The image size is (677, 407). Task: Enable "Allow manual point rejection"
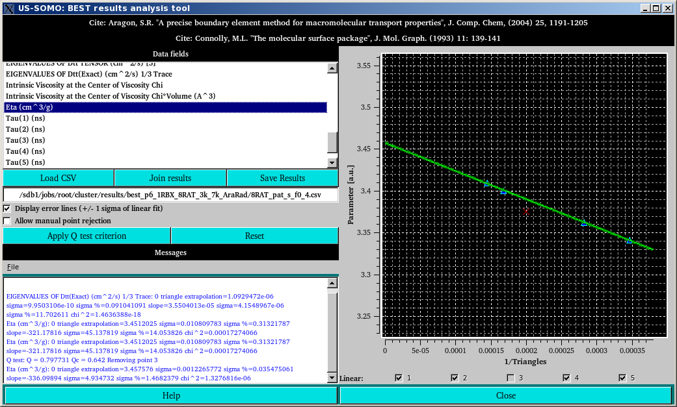coord(7,221)
